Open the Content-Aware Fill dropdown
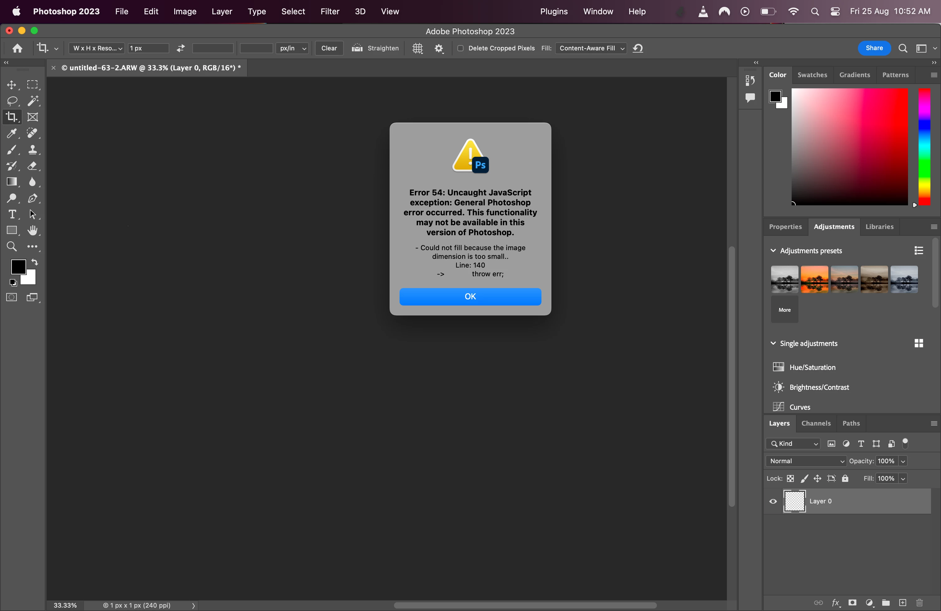Screen dimensions: 941x611 click(591, 48)
